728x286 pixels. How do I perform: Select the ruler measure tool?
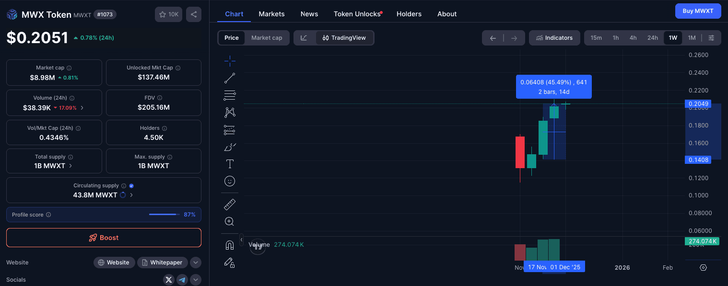pyautogui.click(x=230, y=205)
